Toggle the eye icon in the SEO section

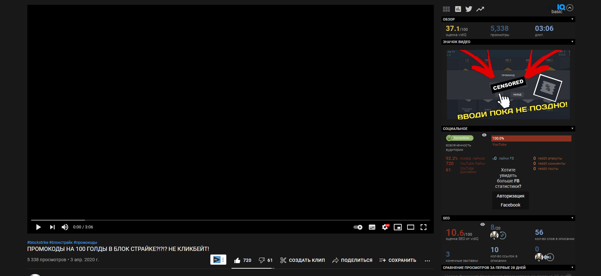click(x=483, y=225)
